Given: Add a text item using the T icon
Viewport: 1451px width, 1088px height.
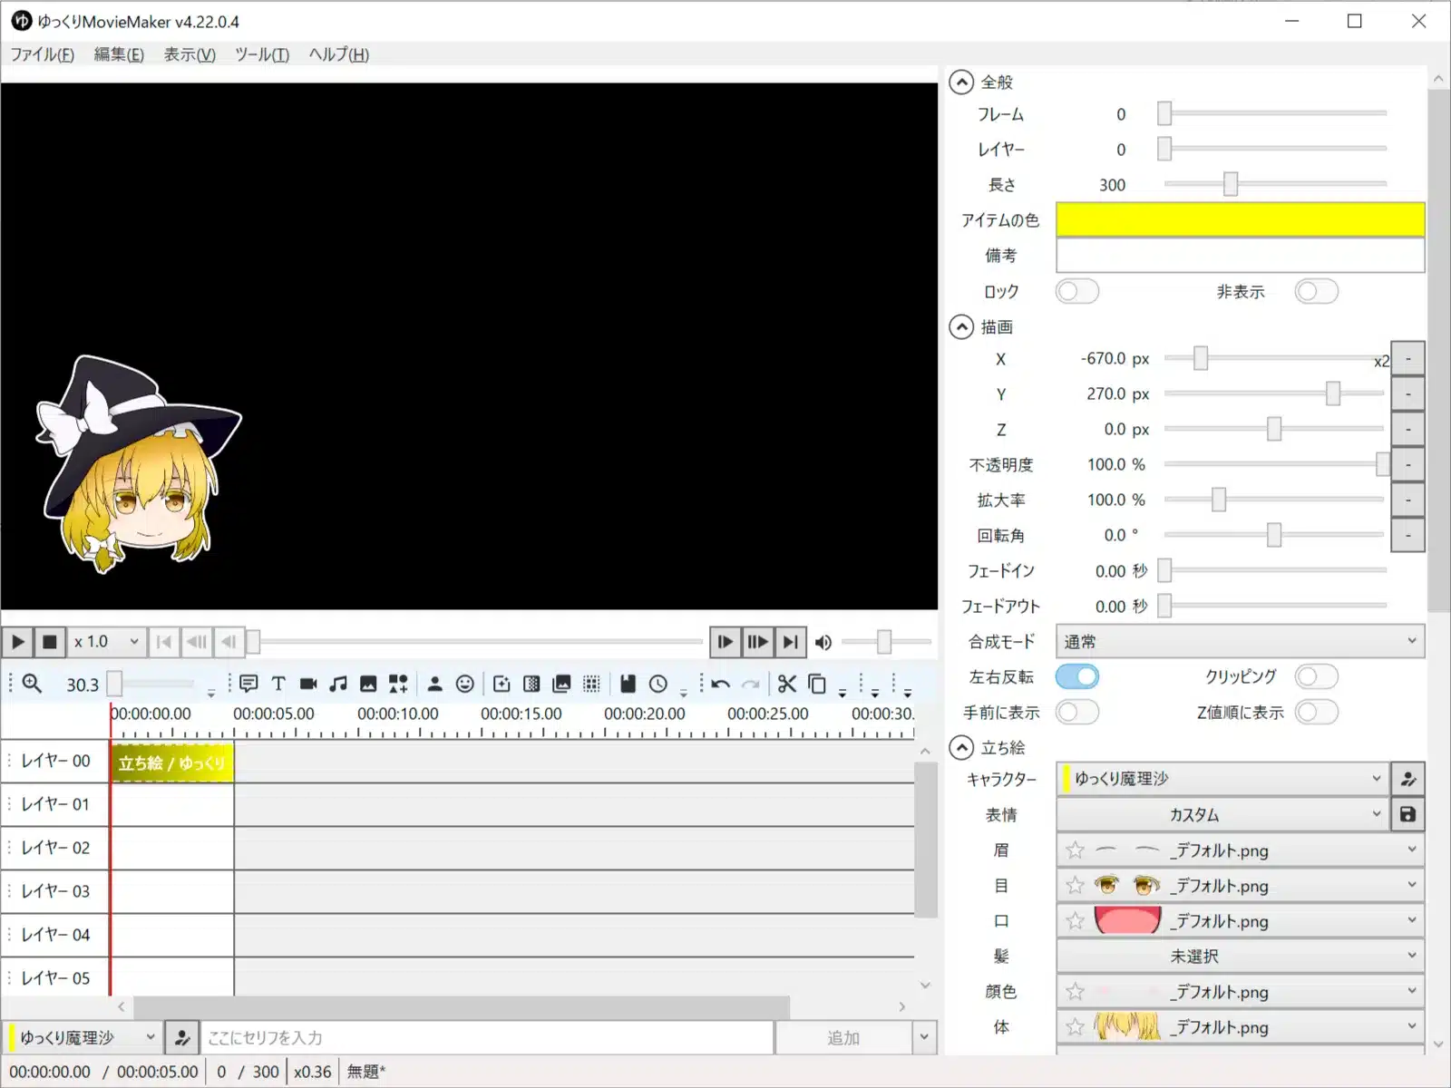Looking at the screenshot, I should point(278,684).
